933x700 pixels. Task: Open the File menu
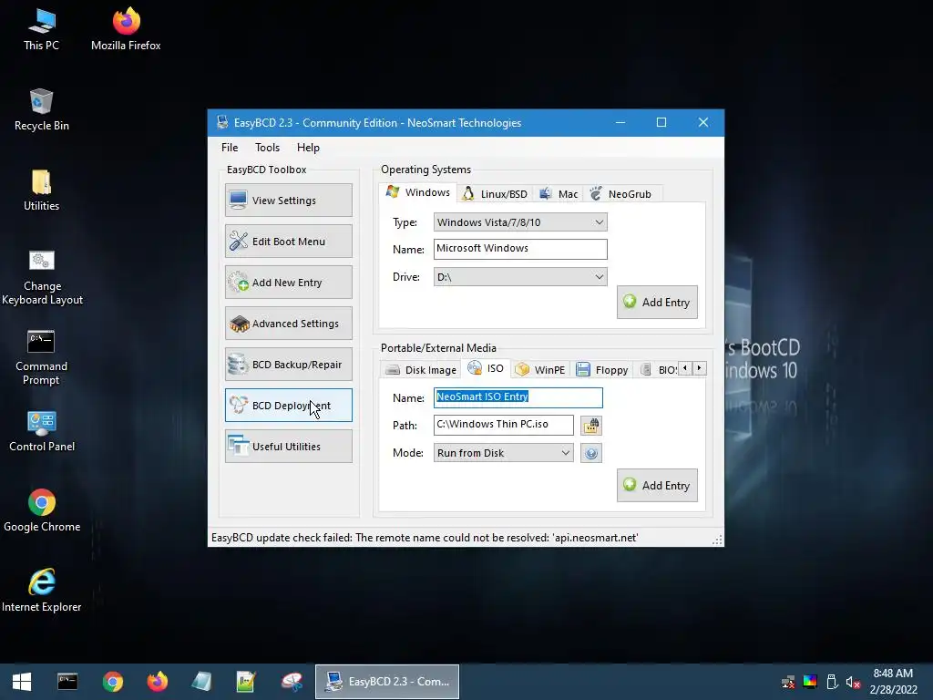(x=230, y=148)
